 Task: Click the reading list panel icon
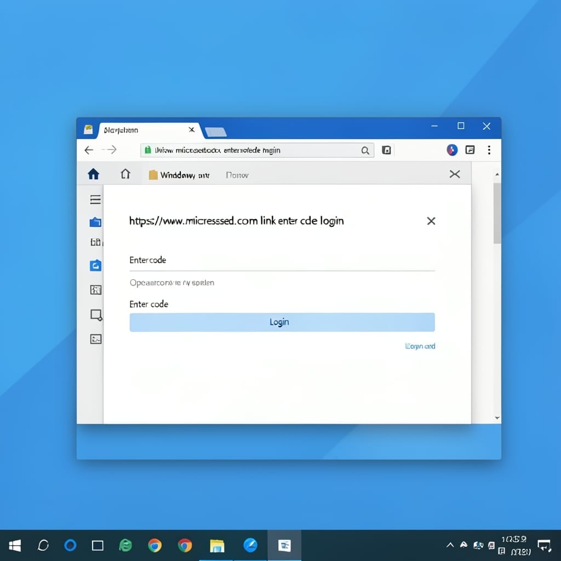[470, 150]
